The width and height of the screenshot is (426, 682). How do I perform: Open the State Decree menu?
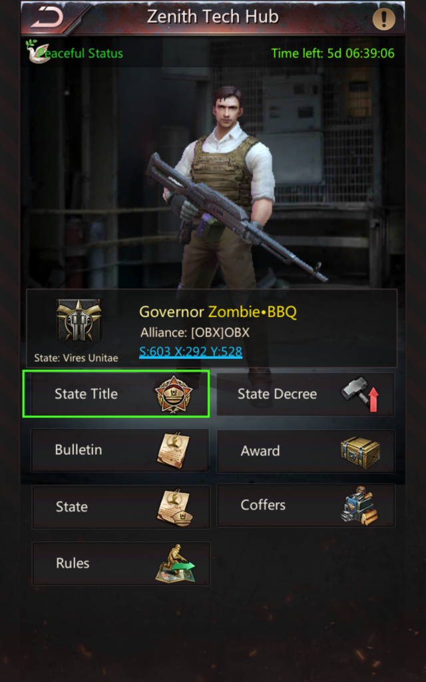click(x=306, y=394)
